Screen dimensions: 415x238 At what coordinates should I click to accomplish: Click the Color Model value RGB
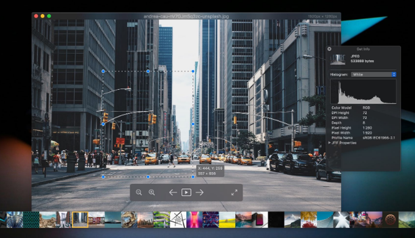tap(366, 108)
